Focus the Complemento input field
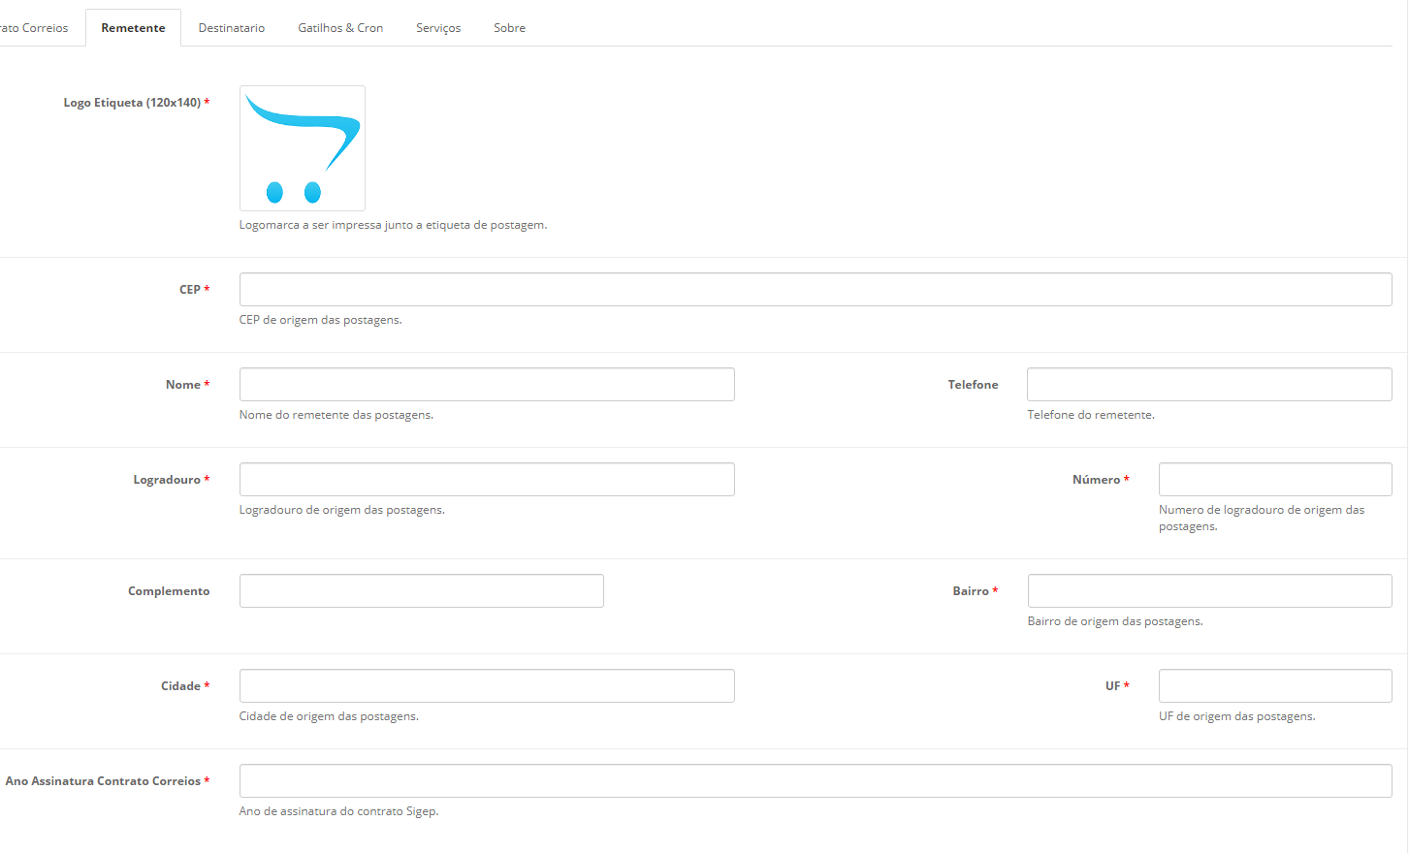 (421, 591)
